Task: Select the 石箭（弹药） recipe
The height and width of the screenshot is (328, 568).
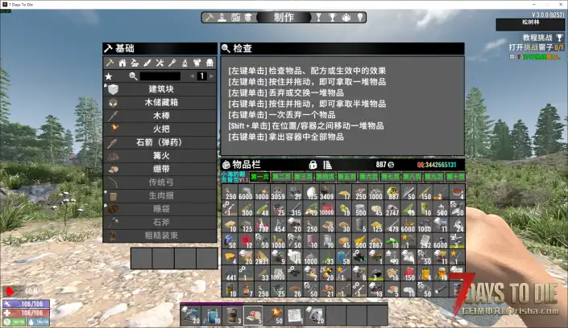Action: [x=160, y=142]
